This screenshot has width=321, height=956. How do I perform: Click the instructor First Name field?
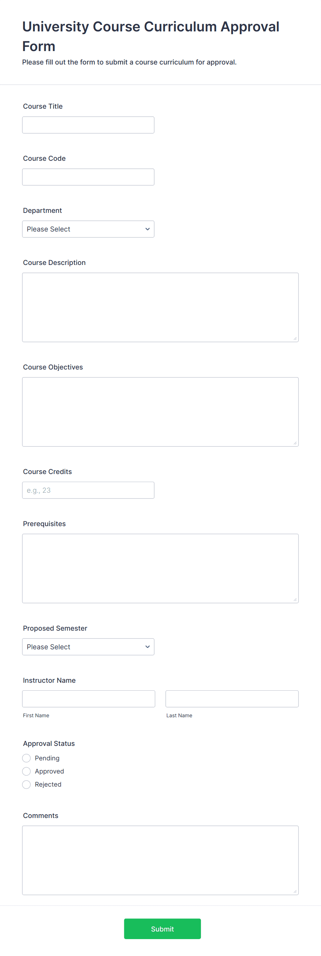(89, 699)
